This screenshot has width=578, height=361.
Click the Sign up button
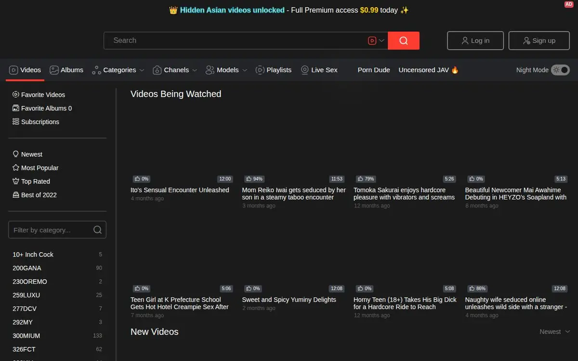coord(539,40)
